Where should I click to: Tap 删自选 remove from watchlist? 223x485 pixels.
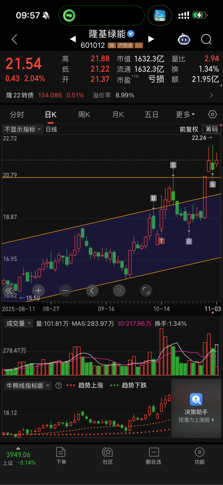pyautogui.click(x=154, y=456)
